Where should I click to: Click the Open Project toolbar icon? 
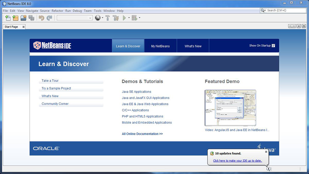click(23, 18)
